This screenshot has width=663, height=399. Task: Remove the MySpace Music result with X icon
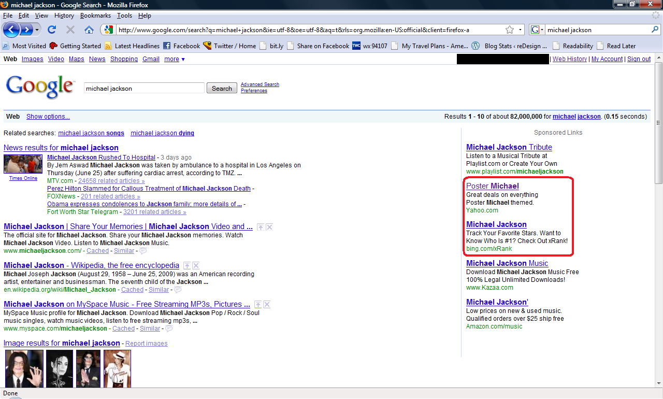tap(267, 304)
